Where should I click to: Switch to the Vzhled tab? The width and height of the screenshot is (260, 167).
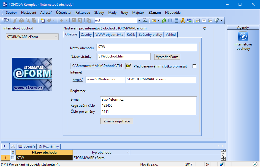pos(171,35)
